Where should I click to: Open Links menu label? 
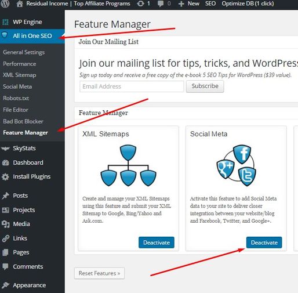[20, 238]
